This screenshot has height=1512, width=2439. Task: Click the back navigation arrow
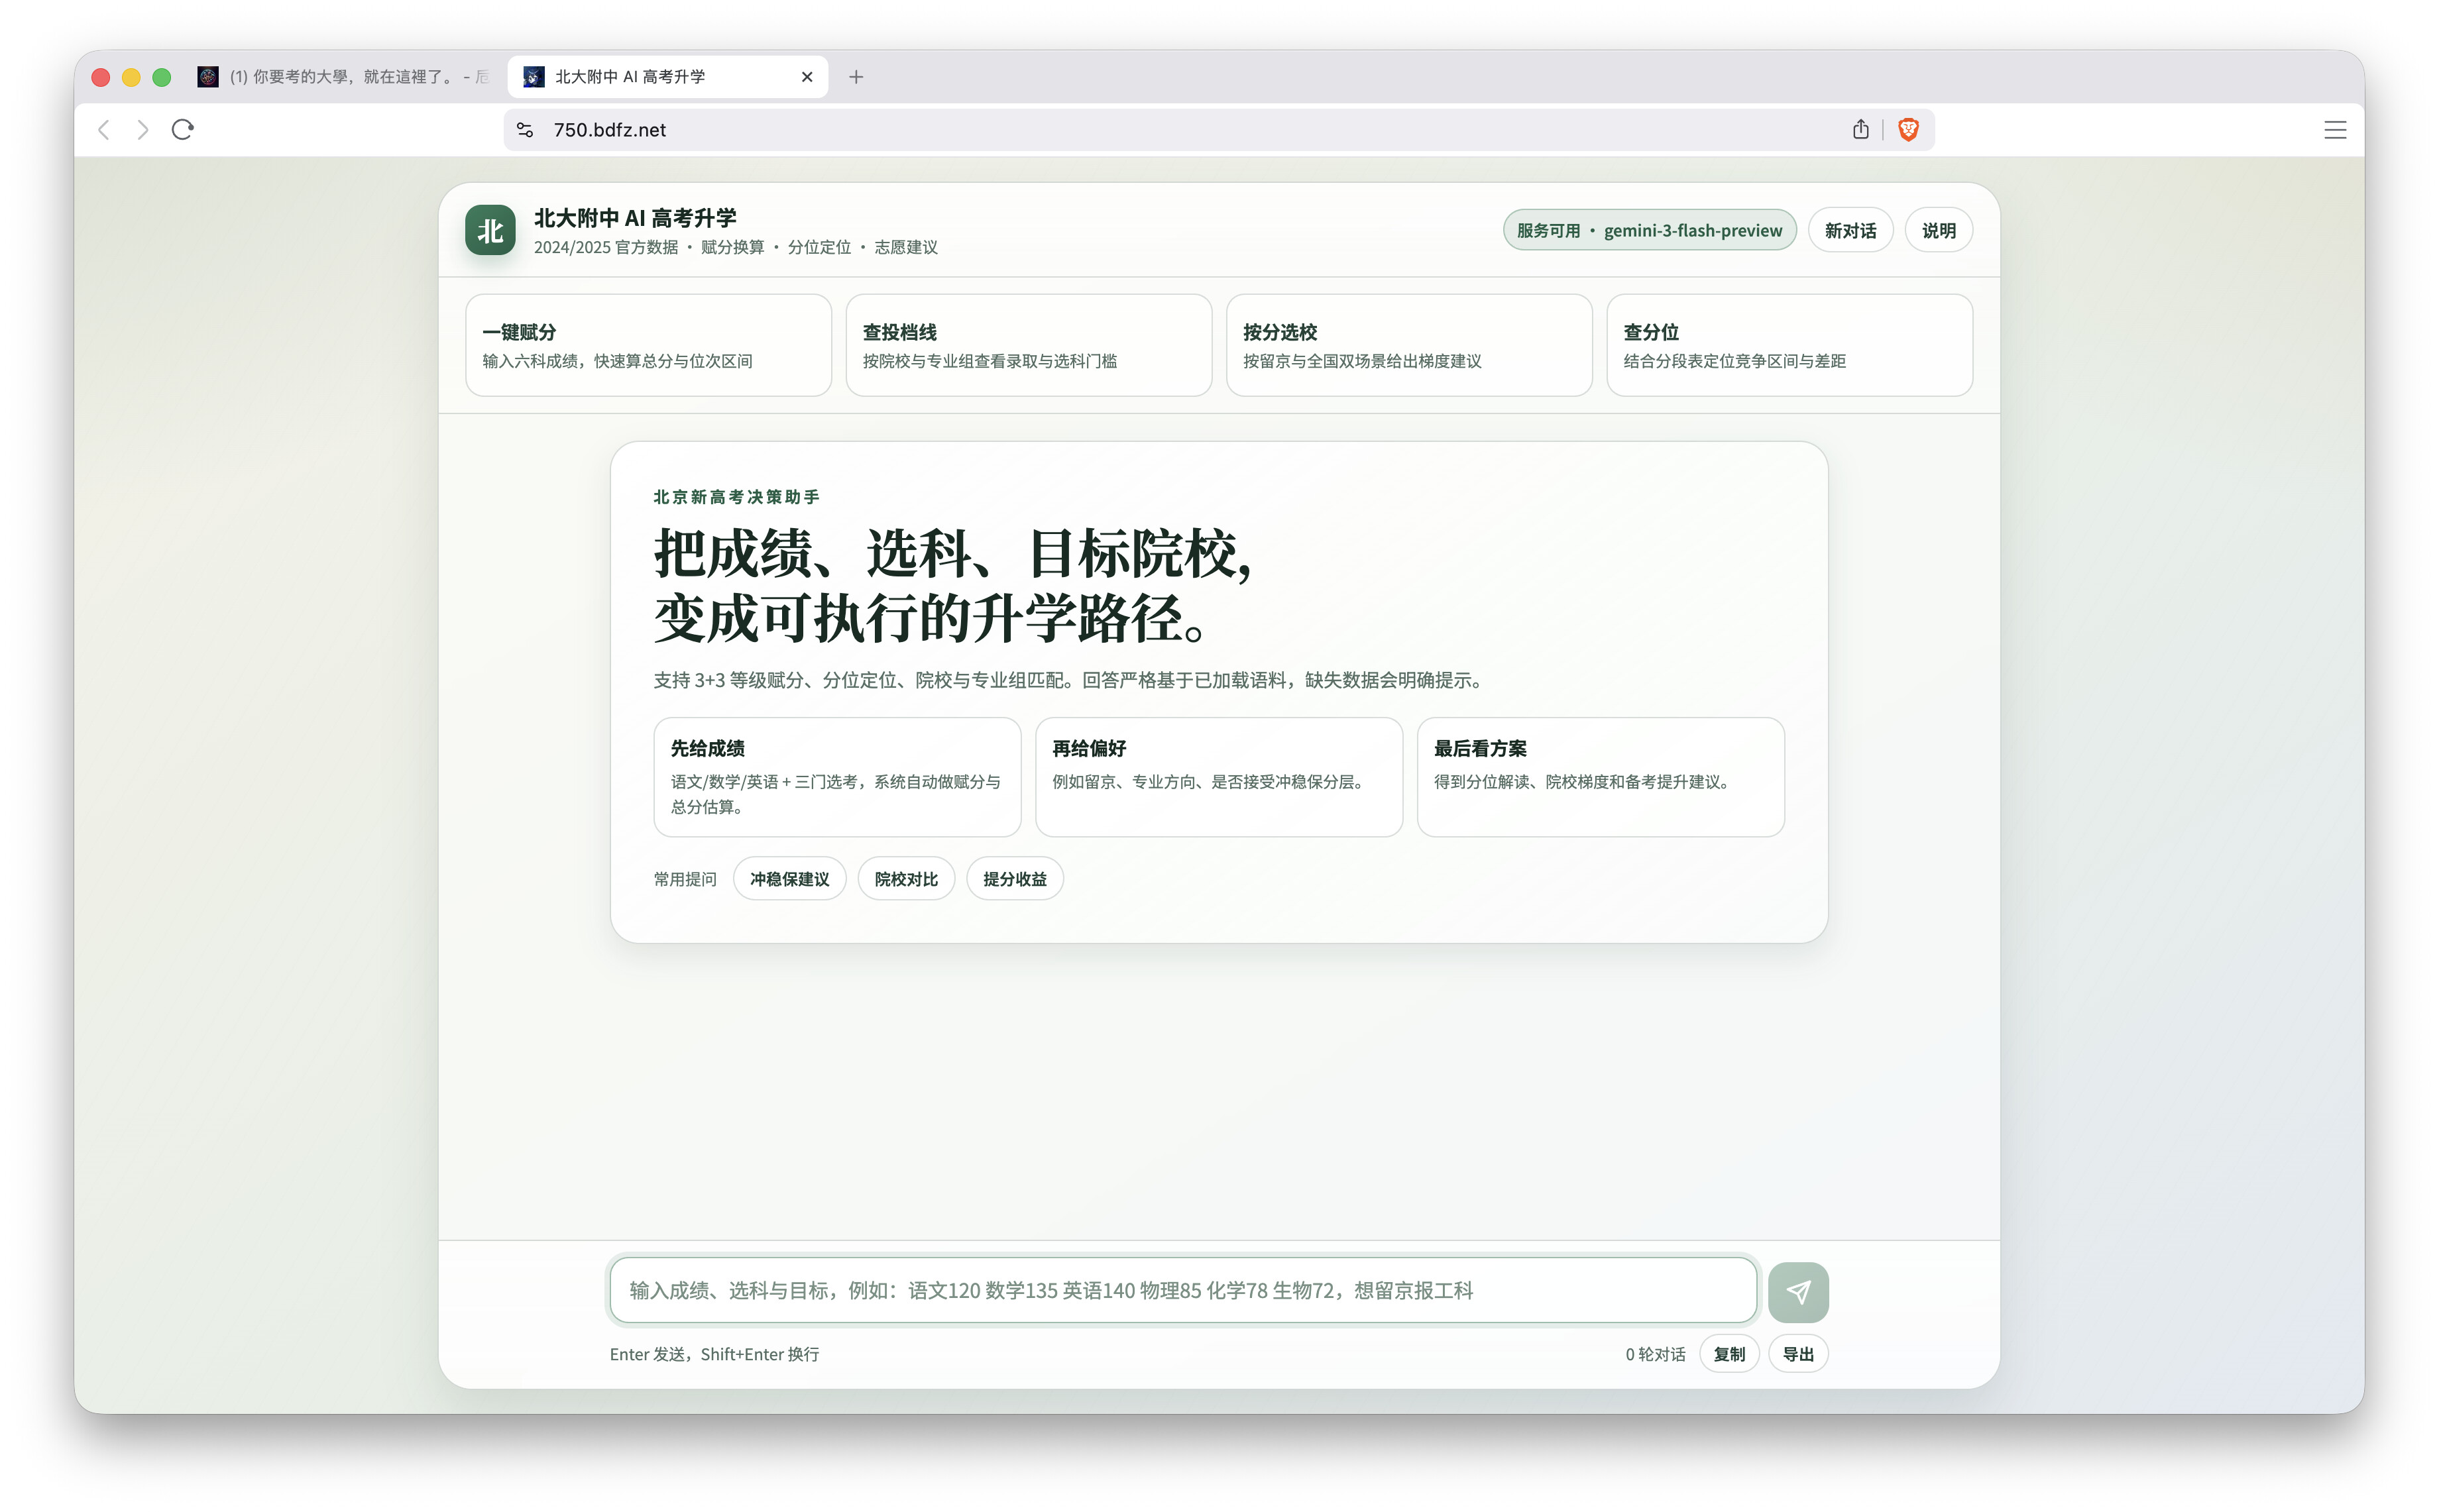click(x=104, y=130)
